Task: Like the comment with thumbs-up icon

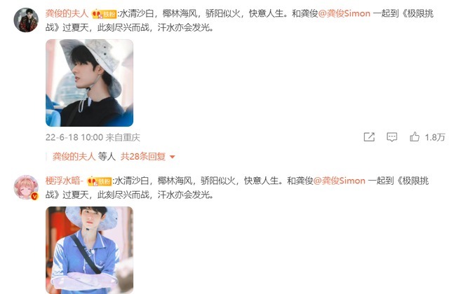Action: [x=415, y=137]
